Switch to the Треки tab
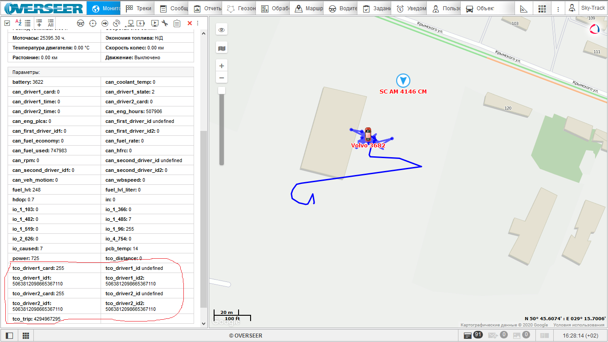Screen dimensions: 608x342 (138, 8)
